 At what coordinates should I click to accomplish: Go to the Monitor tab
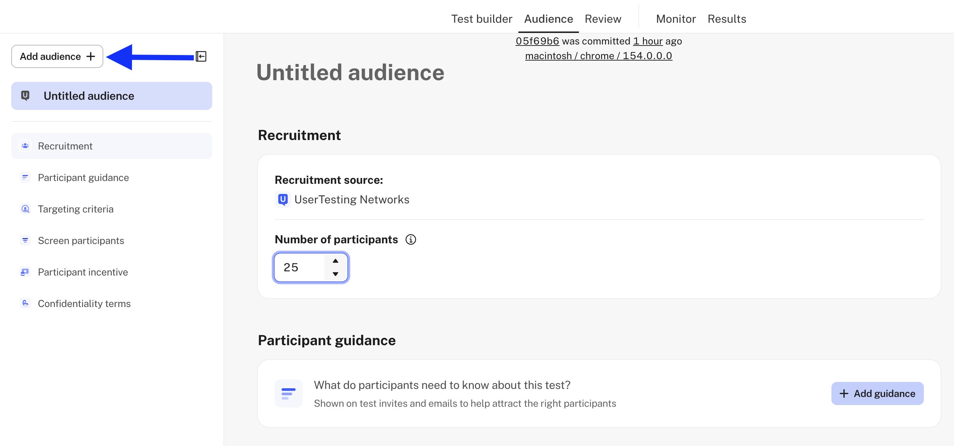[x=676, y=19]
